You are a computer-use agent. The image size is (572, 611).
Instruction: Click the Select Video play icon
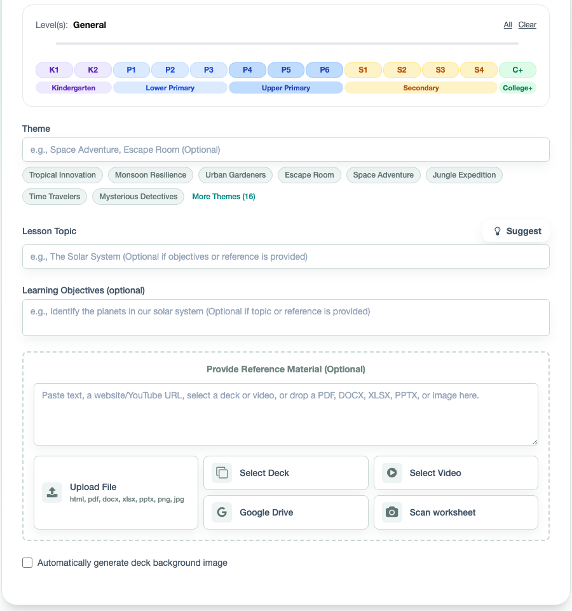[x=392, y=473]
